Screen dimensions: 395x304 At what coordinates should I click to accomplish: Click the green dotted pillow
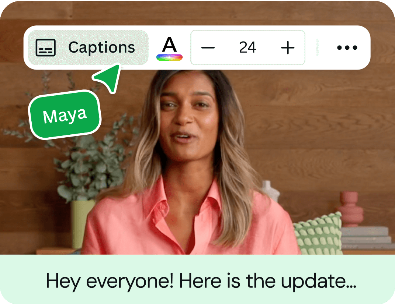tap(319, 234)
